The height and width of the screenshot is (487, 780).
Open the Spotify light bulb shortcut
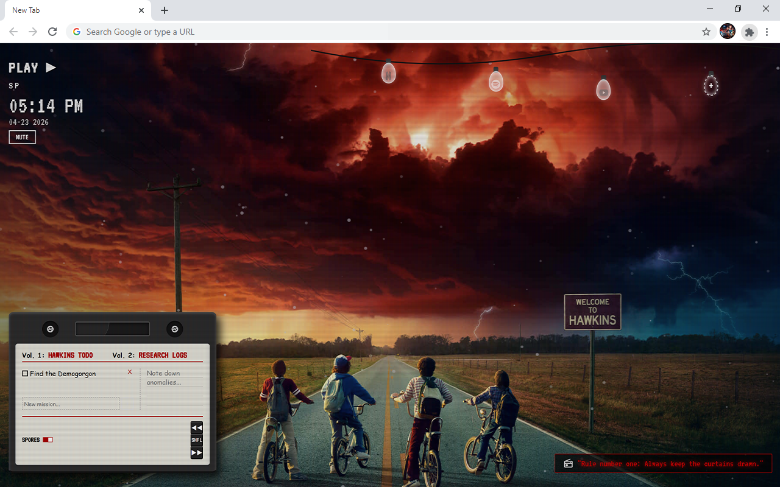coord(496,81)
